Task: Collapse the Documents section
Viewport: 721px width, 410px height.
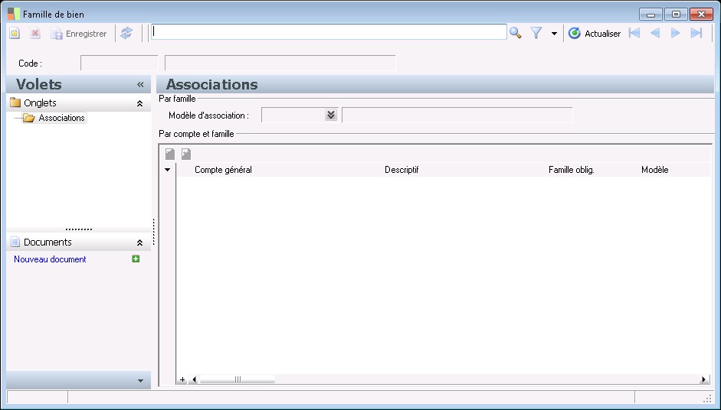Action: click(139, 243)
